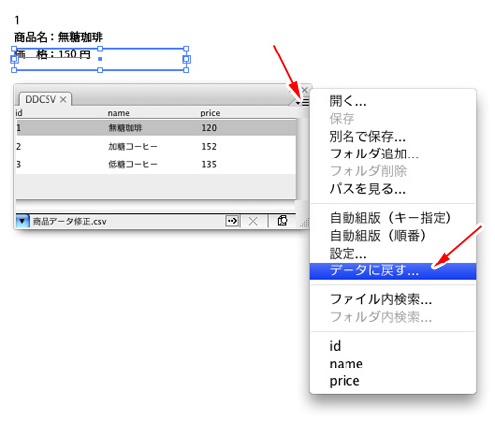Select ファイル内検索... in the menu
The width and height of the screenshot is (495, 421).
point(380,299)
